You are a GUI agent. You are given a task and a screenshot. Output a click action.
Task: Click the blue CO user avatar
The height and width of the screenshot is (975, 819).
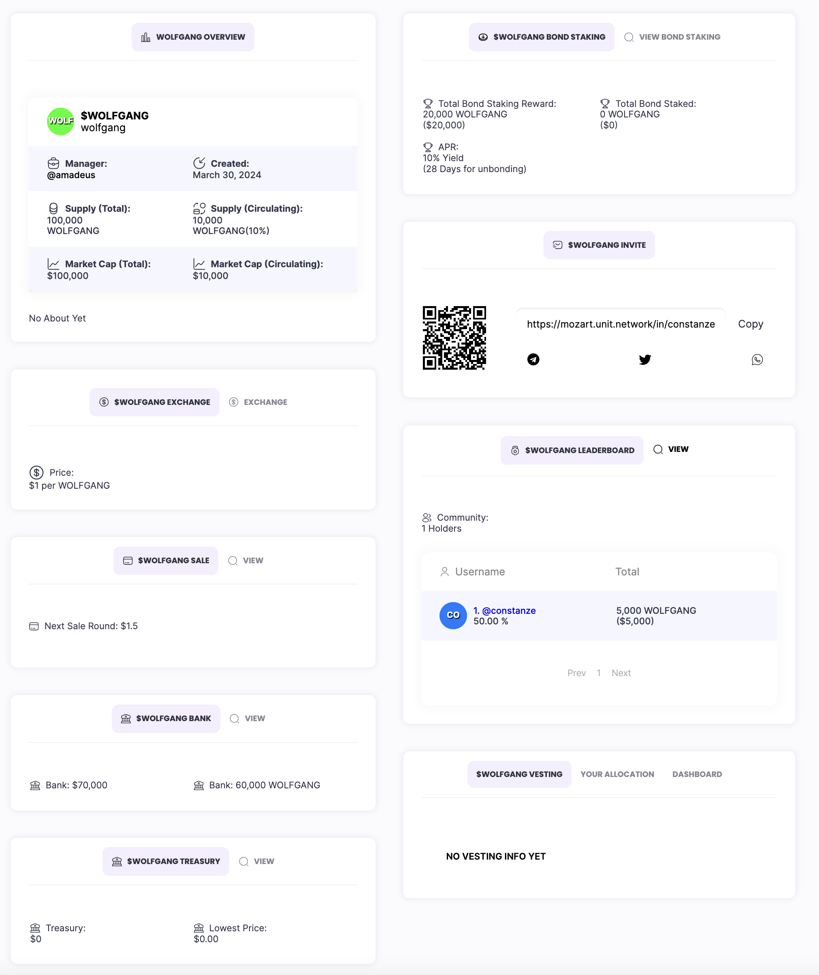click(453, 615)
